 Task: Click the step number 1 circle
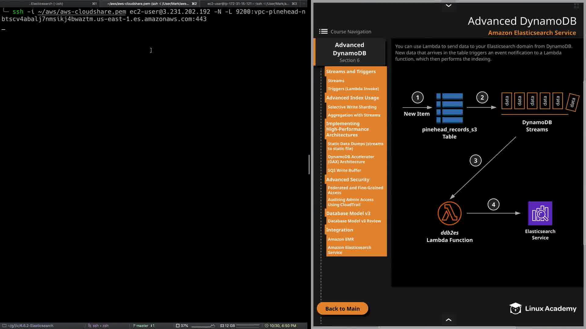[x=418, y=97]
